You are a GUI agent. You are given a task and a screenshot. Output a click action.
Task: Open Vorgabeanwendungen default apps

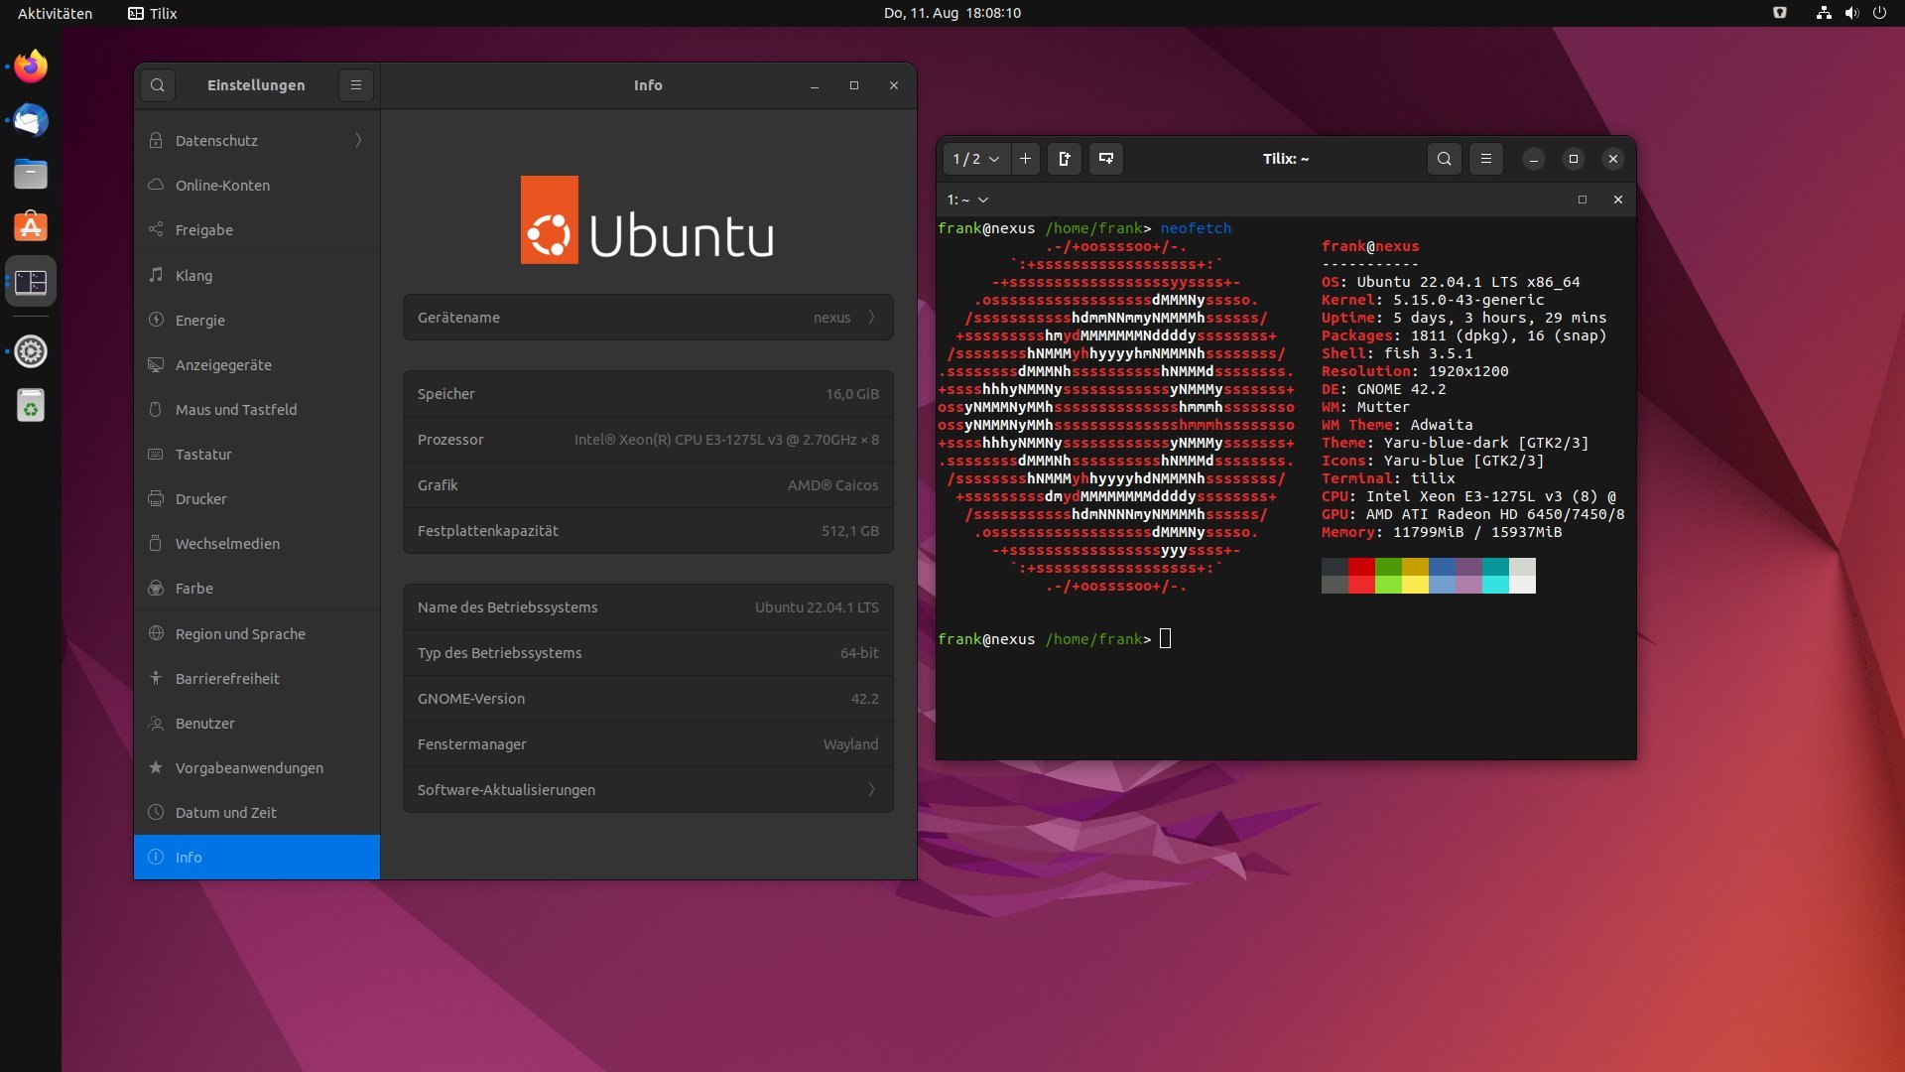[x=257, y=768]
